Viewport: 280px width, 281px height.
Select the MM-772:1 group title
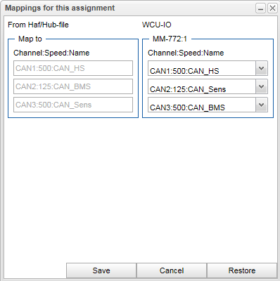170,39
